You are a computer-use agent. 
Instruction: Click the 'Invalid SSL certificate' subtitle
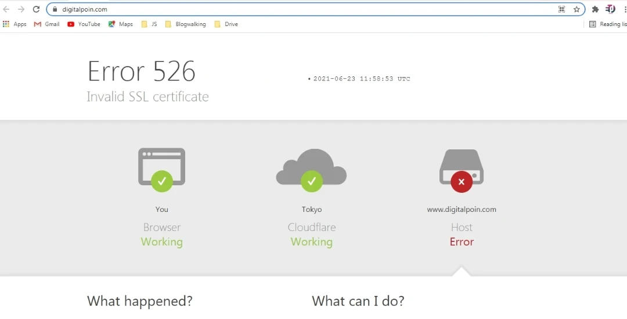click(x=147, y=97)
